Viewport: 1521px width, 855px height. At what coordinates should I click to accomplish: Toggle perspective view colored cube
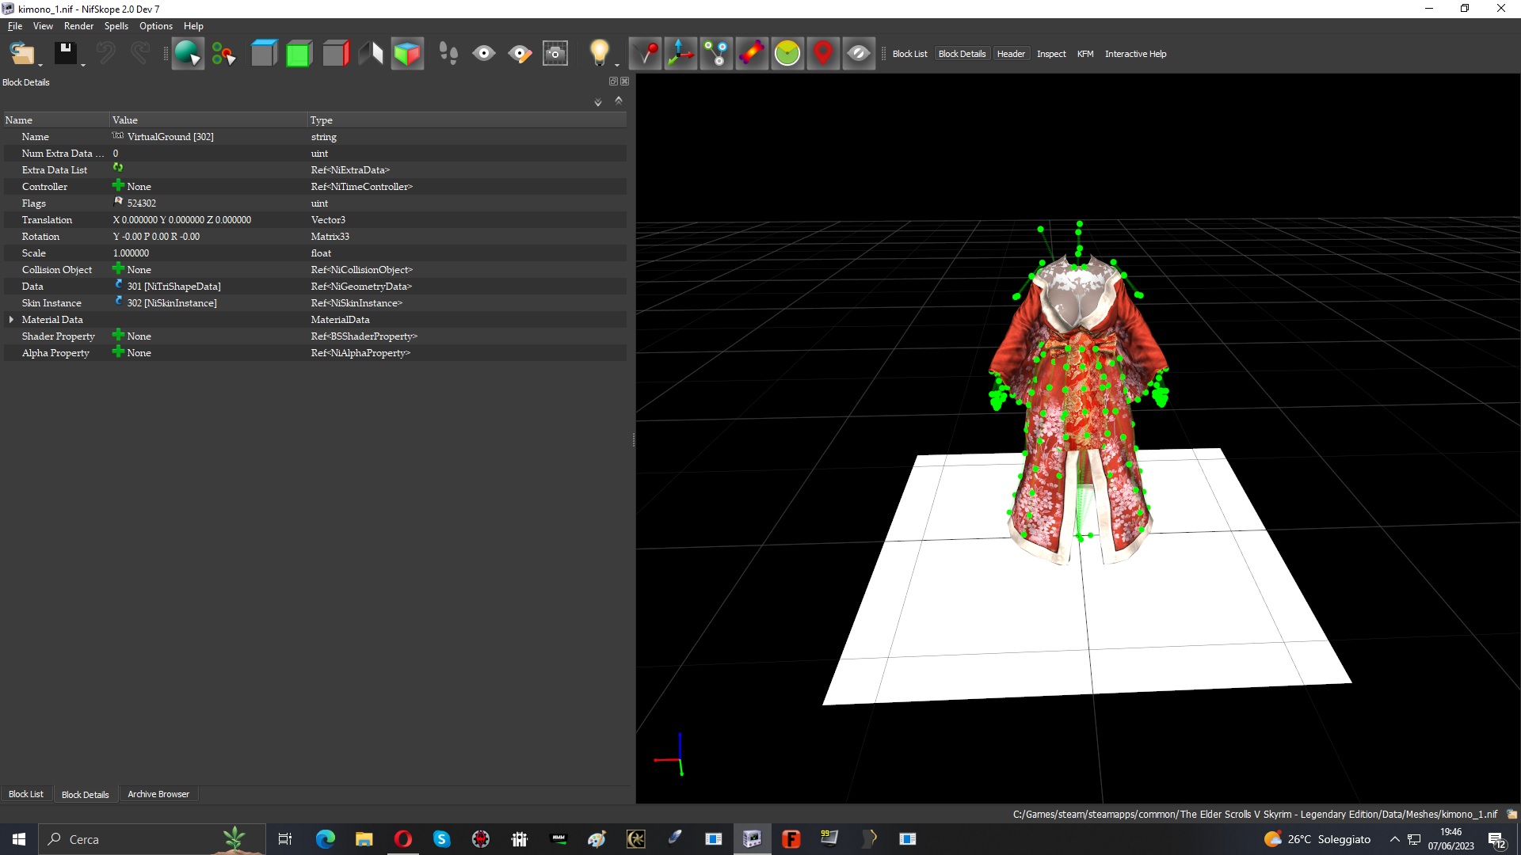tap(407, 54)
